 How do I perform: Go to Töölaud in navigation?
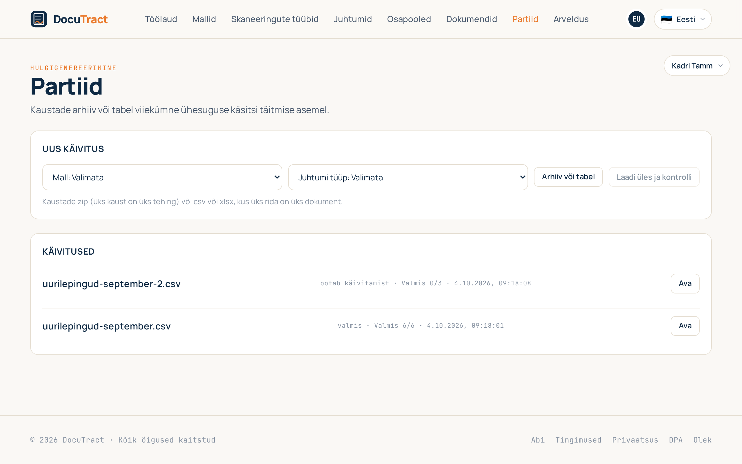tap(161, 19)
